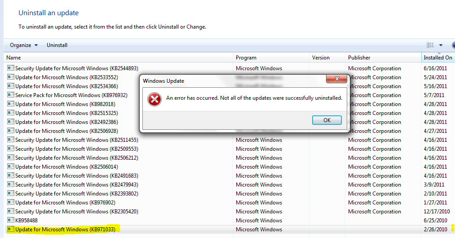Sort list by the Program column header
Screen dimensions: 455x238
(271, 58)
